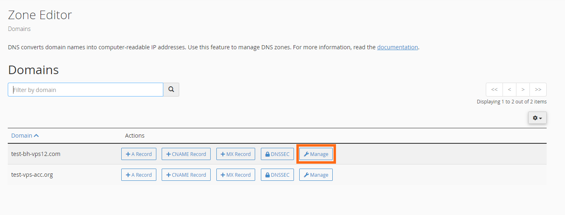565x215 pixels.
Task: Jump to last page with >> button
Action: coord(538,90)
